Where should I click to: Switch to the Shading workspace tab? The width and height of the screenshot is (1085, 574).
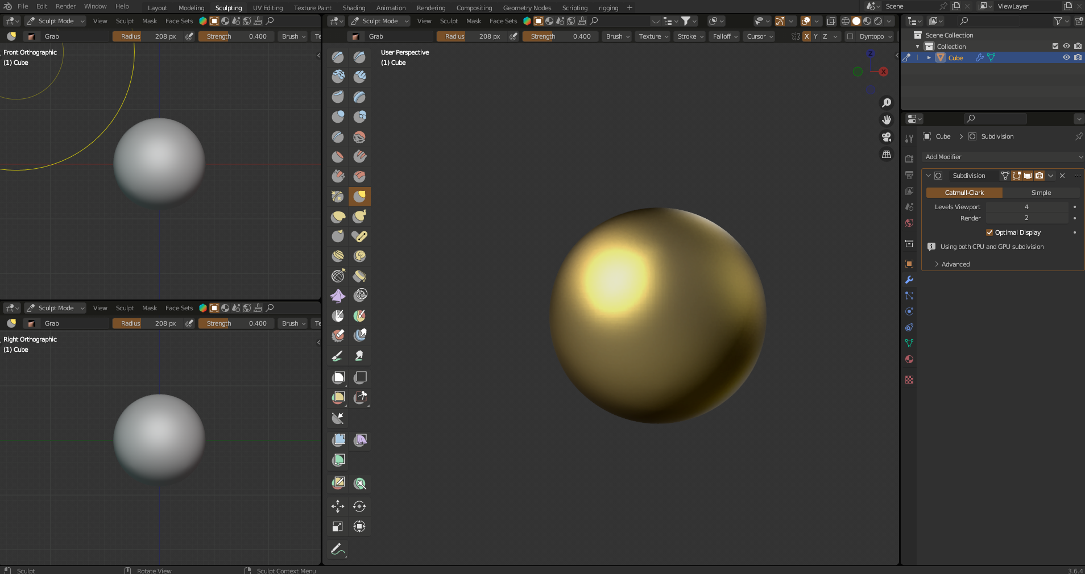(x=353, y=7)
